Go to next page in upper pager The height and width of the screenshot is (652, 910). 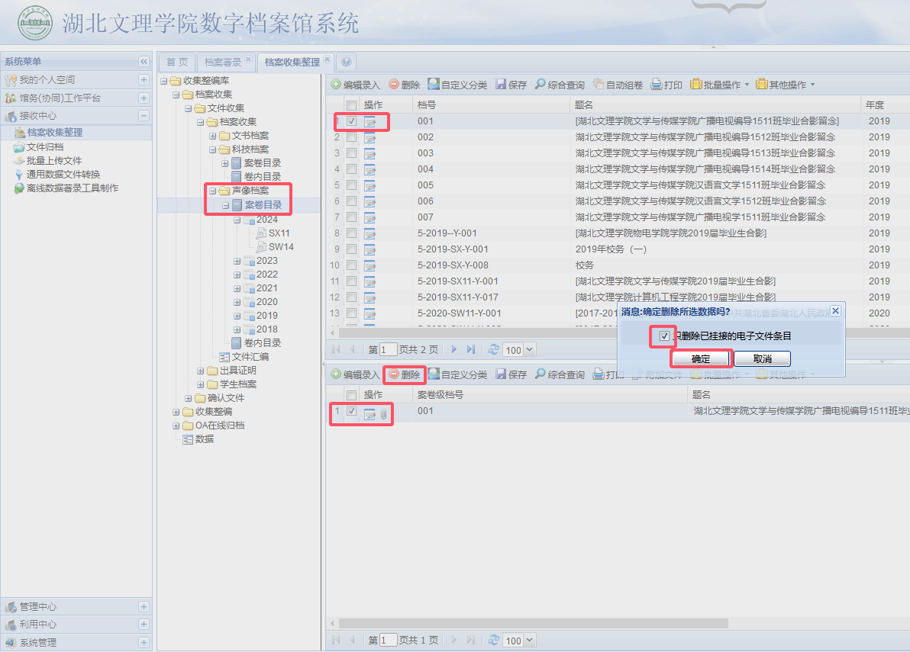click(453, 349)
